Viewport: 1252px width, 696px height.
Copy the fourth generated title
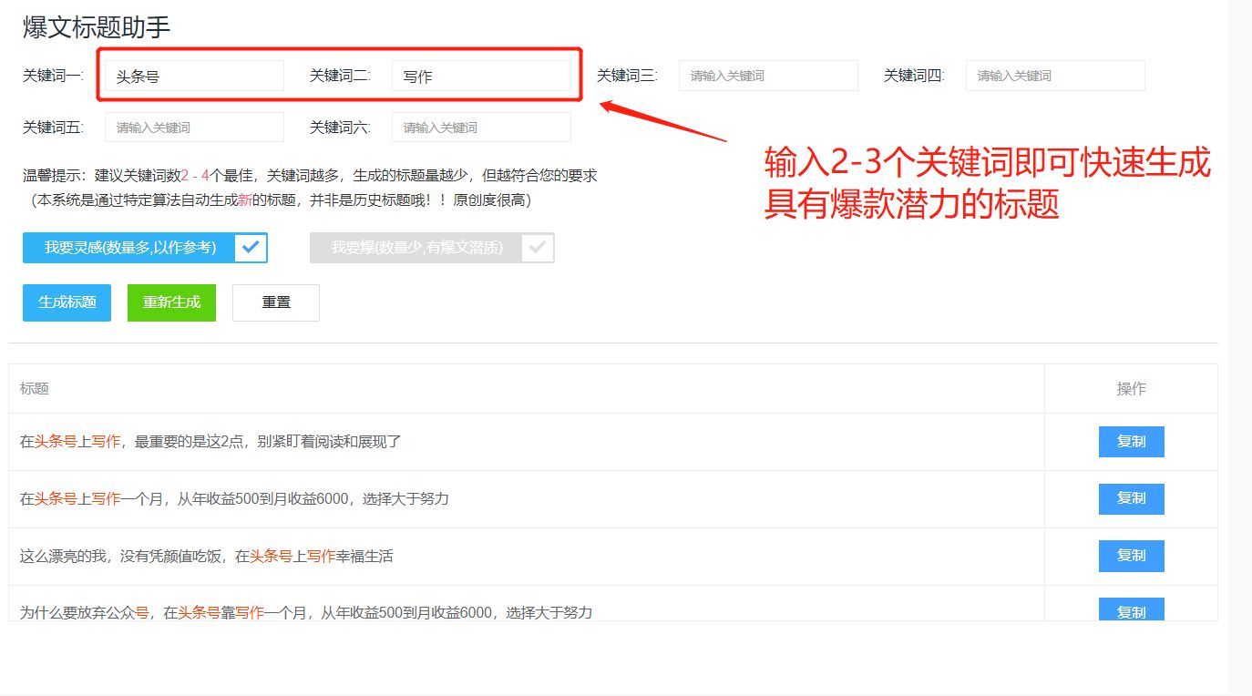[x=1130, y=612]
